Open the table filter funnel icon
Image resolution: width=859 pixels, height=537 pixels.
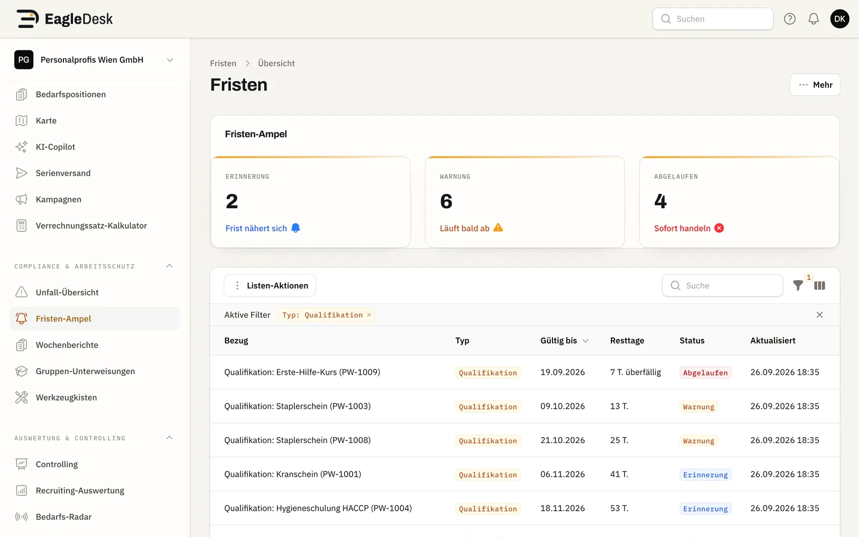(798, 286)
